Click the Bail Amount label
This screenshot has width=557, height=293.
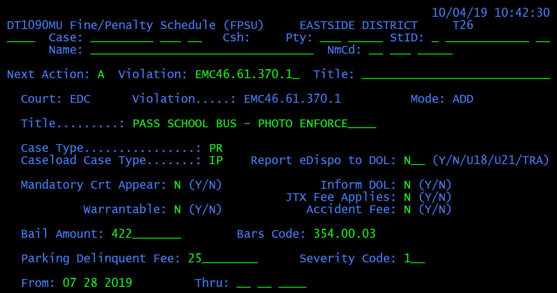63,234
